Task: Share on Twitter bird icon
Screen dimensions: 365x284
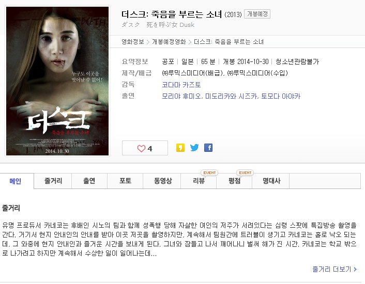Action: tap(194, 148)
